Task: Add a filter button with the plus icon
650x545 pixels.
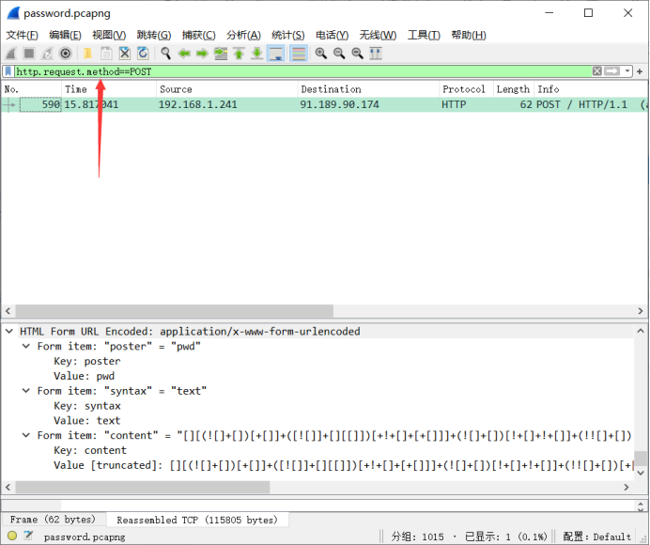Action: tap(640, 71)
